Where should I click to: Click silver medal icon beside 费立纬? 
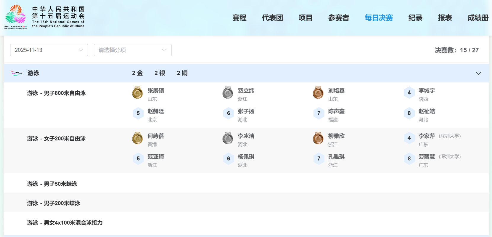tap(228, 93)
